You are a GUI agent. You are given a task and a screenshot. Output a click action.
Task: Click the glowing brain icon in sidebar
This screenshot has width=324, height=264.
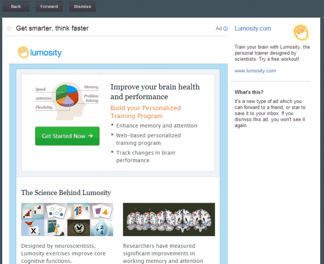(x=301, y=32)
